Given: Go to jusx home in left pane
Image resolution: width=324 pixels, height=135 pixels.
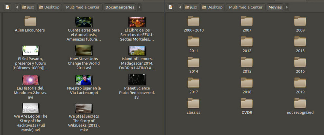Looking at the screenshot, I should click(x=28, y=8).
